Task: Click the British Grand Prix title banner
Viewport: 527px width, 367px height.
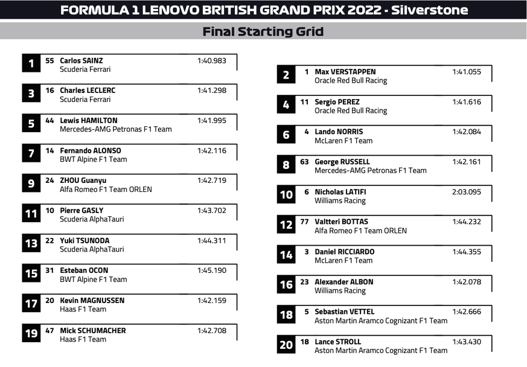Action: (x=263, y=10)
